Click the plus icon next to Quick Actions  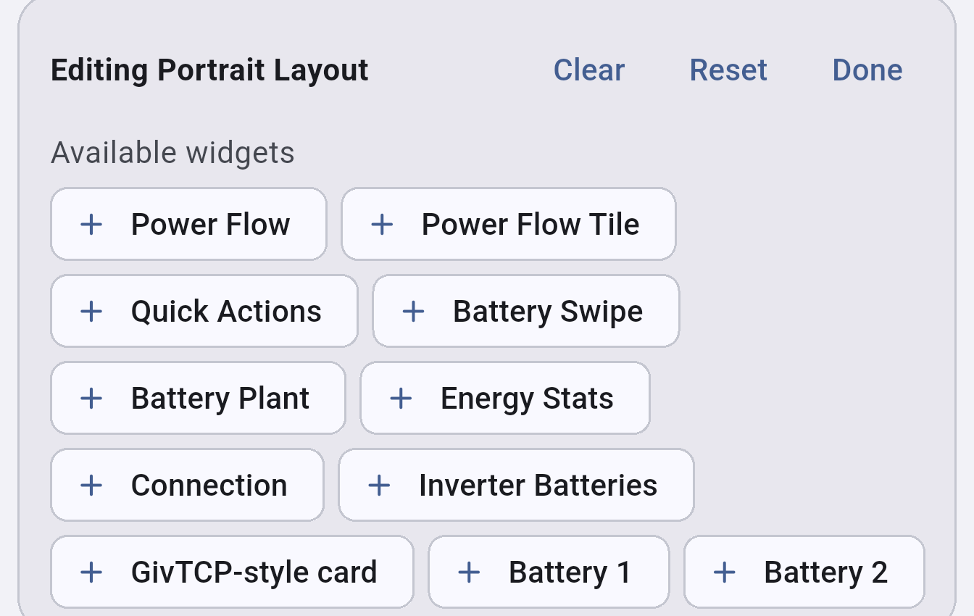point(91,312)
